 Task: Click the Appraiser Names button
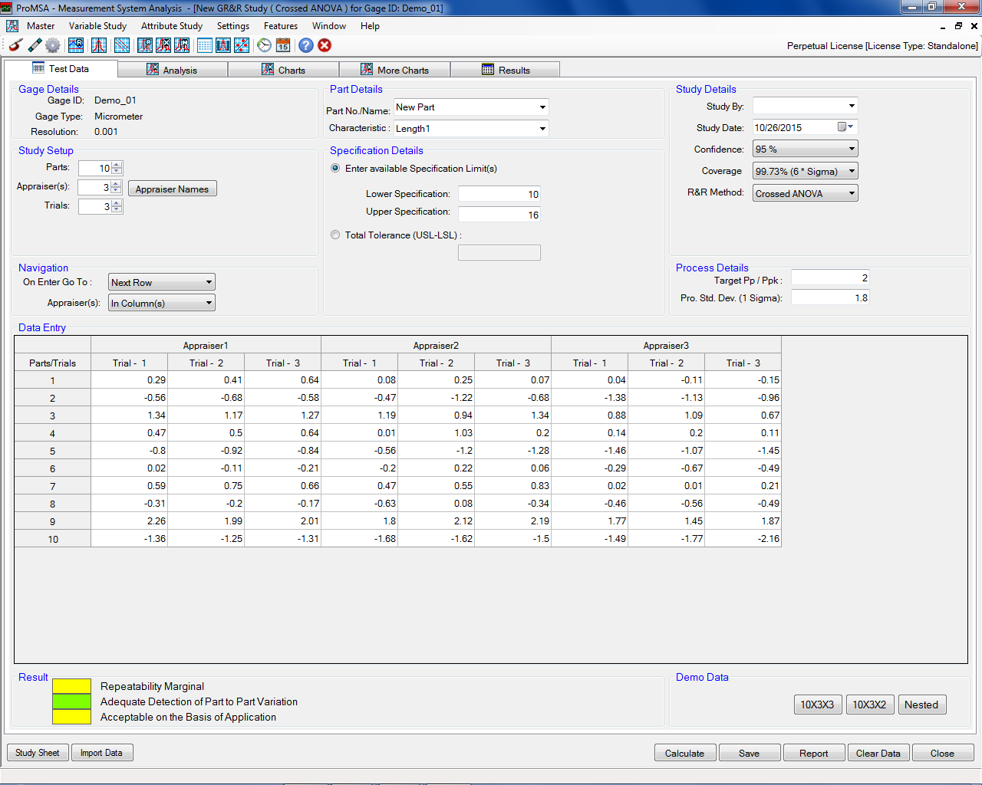pos(172,189)
